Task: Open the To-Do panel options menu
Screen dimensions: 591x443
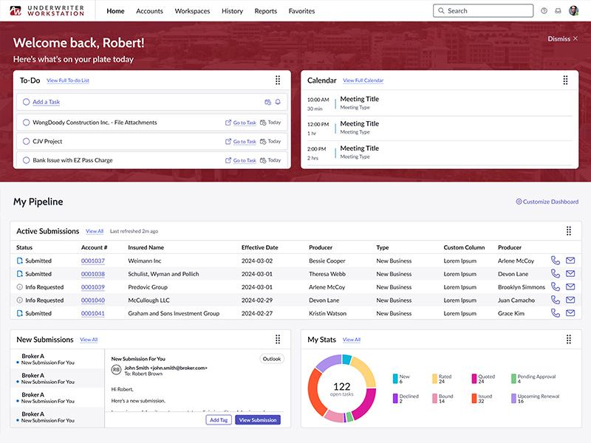Action: click(278, 80)
